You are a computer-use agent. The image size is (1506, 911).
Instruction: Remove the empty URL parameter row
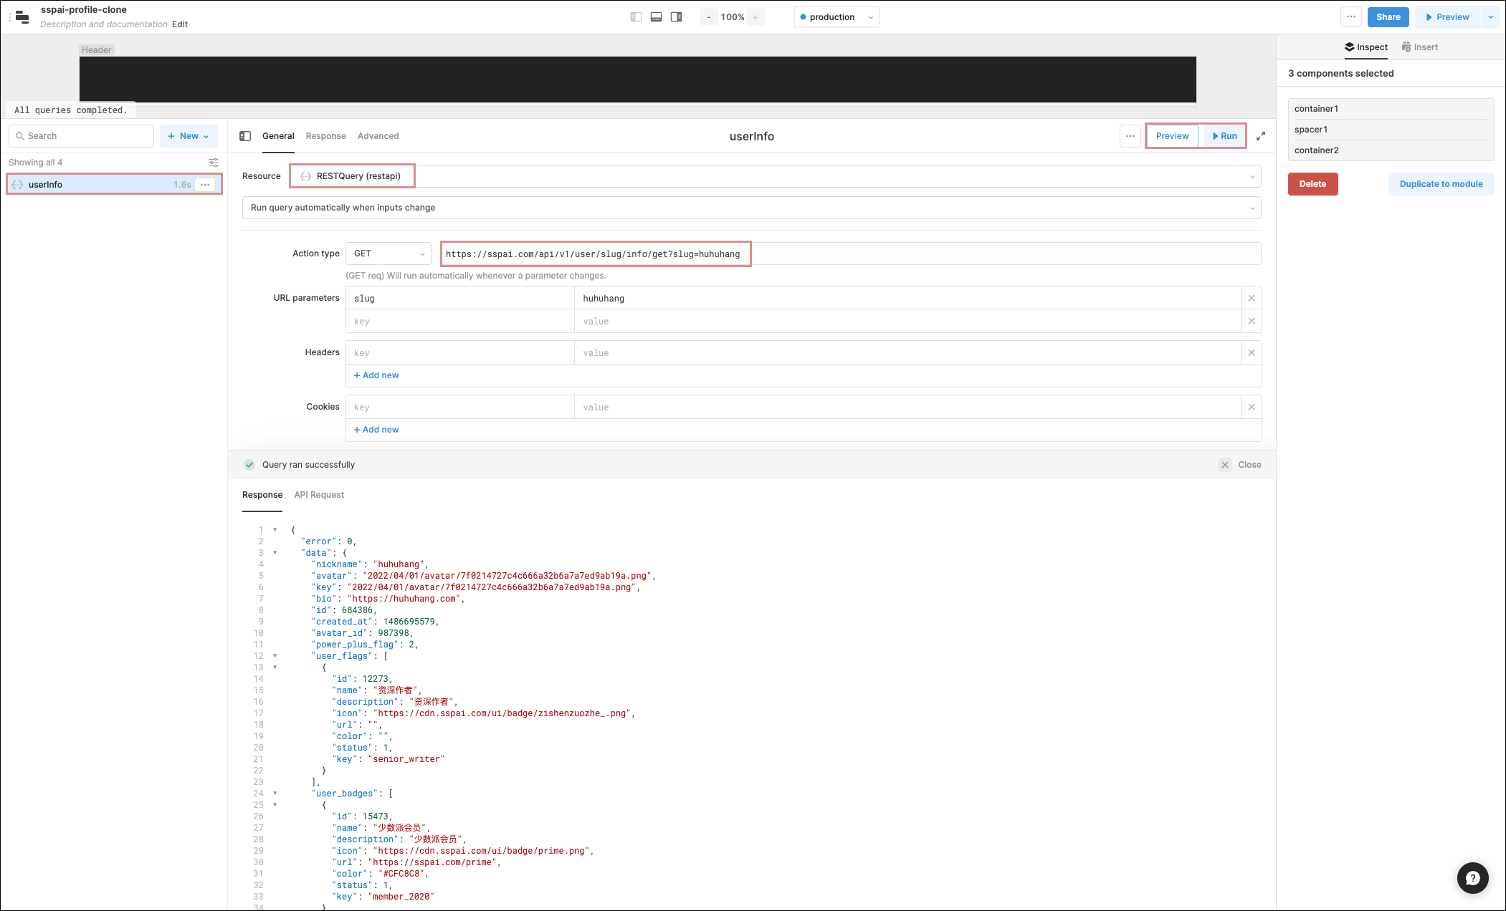tap(1252, 321)
